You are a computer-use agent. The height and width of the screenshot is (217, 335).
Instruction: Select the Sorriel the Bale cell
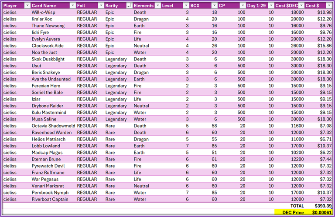[x=53, y=93]
